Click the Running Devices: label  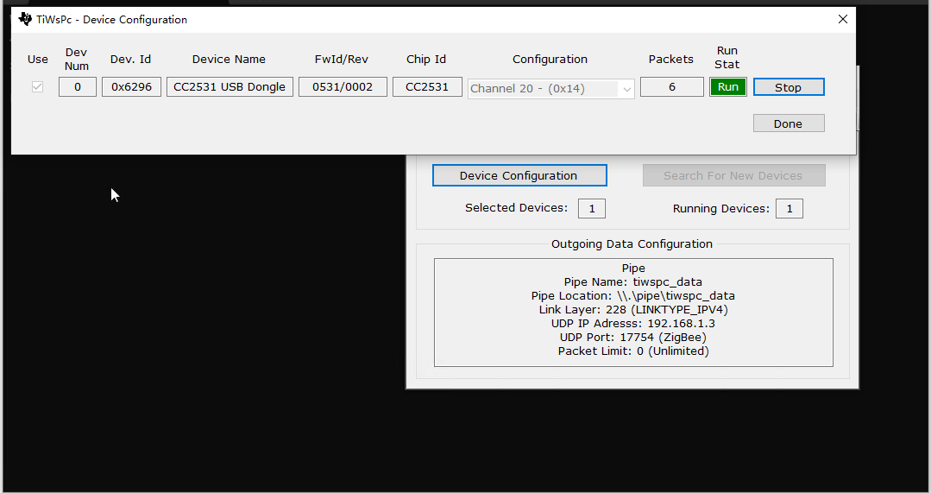720,208
